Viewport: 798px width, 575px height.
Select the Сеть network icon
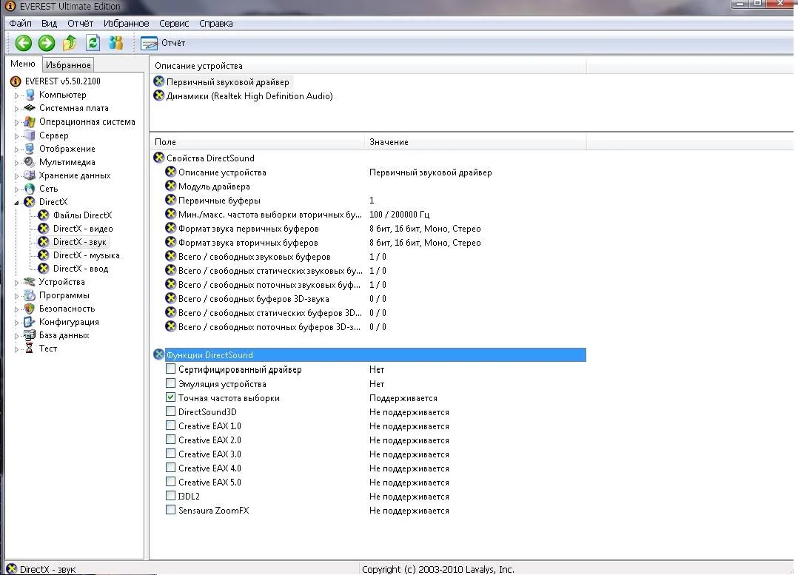pos(30,188)
